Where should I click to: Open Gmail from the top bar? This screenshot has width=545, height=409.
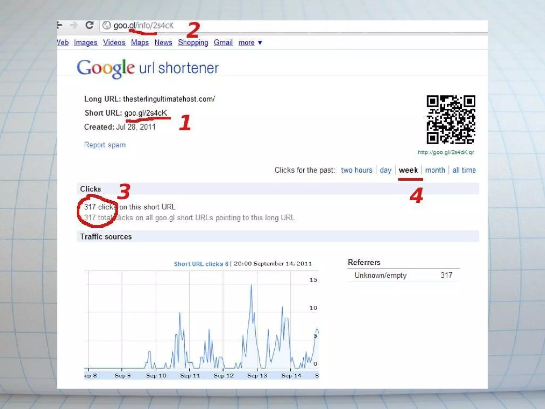[223, 43]
